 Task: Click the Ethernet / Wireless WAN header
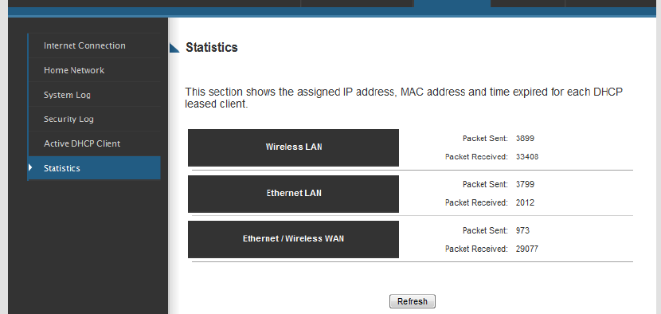(x=293, y=239)
